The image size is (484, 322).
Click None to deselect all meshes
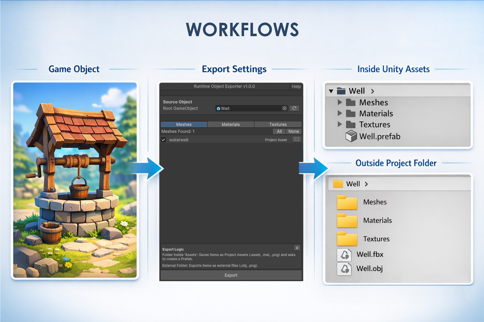point(293,131)
